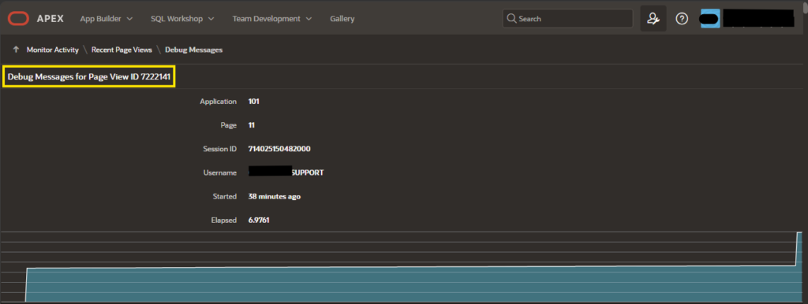The width and height of the screenshot is (808, 304).
Task: Select Application value 101
Action: click(x=253, y=102)
